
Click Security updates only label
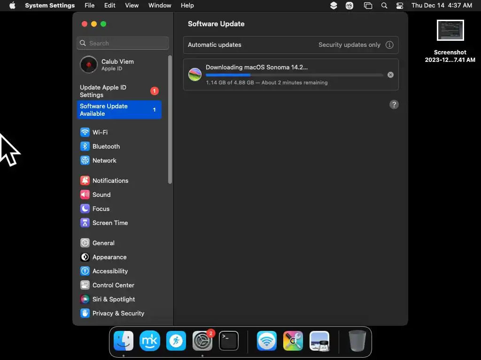click(349, 45)
